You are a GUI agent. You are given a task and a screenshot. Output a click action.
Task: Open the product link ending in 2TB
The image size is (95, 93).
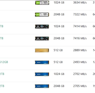tap(2, 86)
